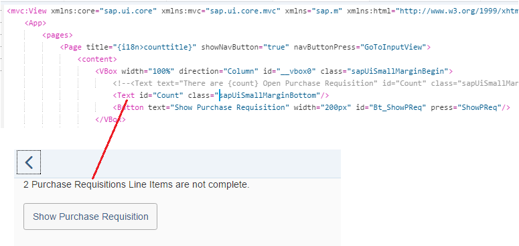Screen dimensions: 519x246
Task: Click the closing VBox tag
Action: tap(110, 119)
